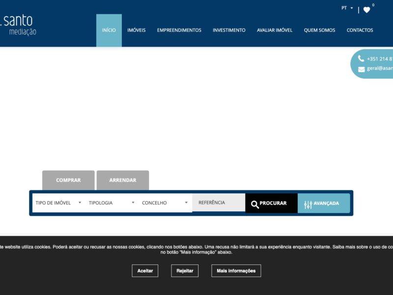Open the Imóveis menu item
The width and height of the screenshot is (393, 295).
tap(137, 30)
